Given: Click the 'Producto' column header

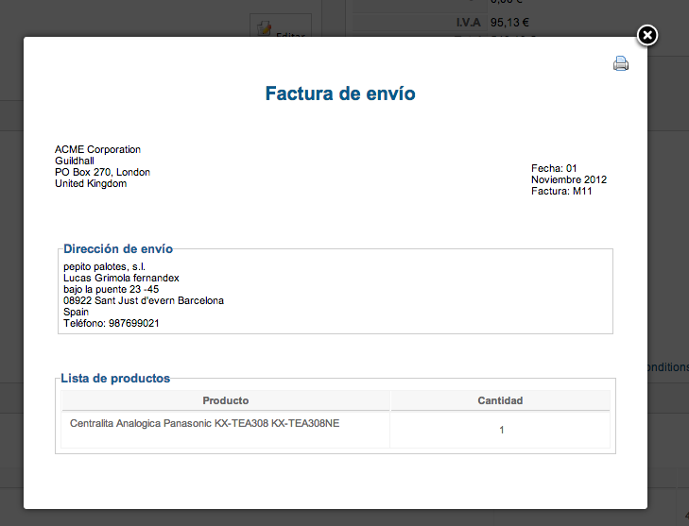Looking at the screenshot, I should click(x=226, y=400).
